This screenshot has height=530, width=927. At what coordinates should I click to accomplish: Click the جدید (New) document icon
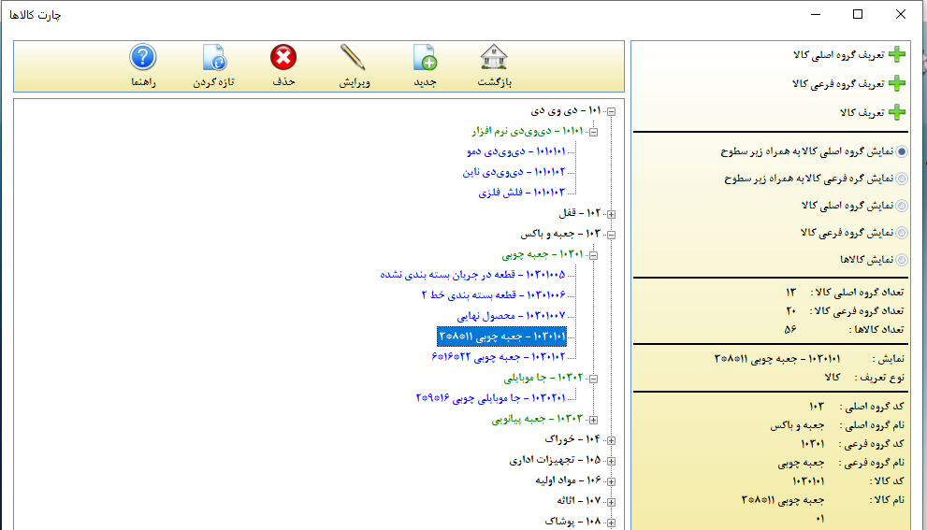click(x=426, y=59)
